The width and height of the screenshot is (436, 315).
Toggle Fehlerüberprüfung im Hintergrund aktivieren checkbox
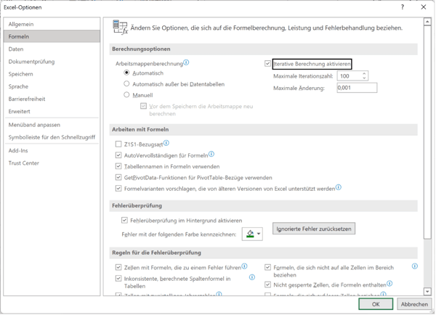tap(124, 220)
